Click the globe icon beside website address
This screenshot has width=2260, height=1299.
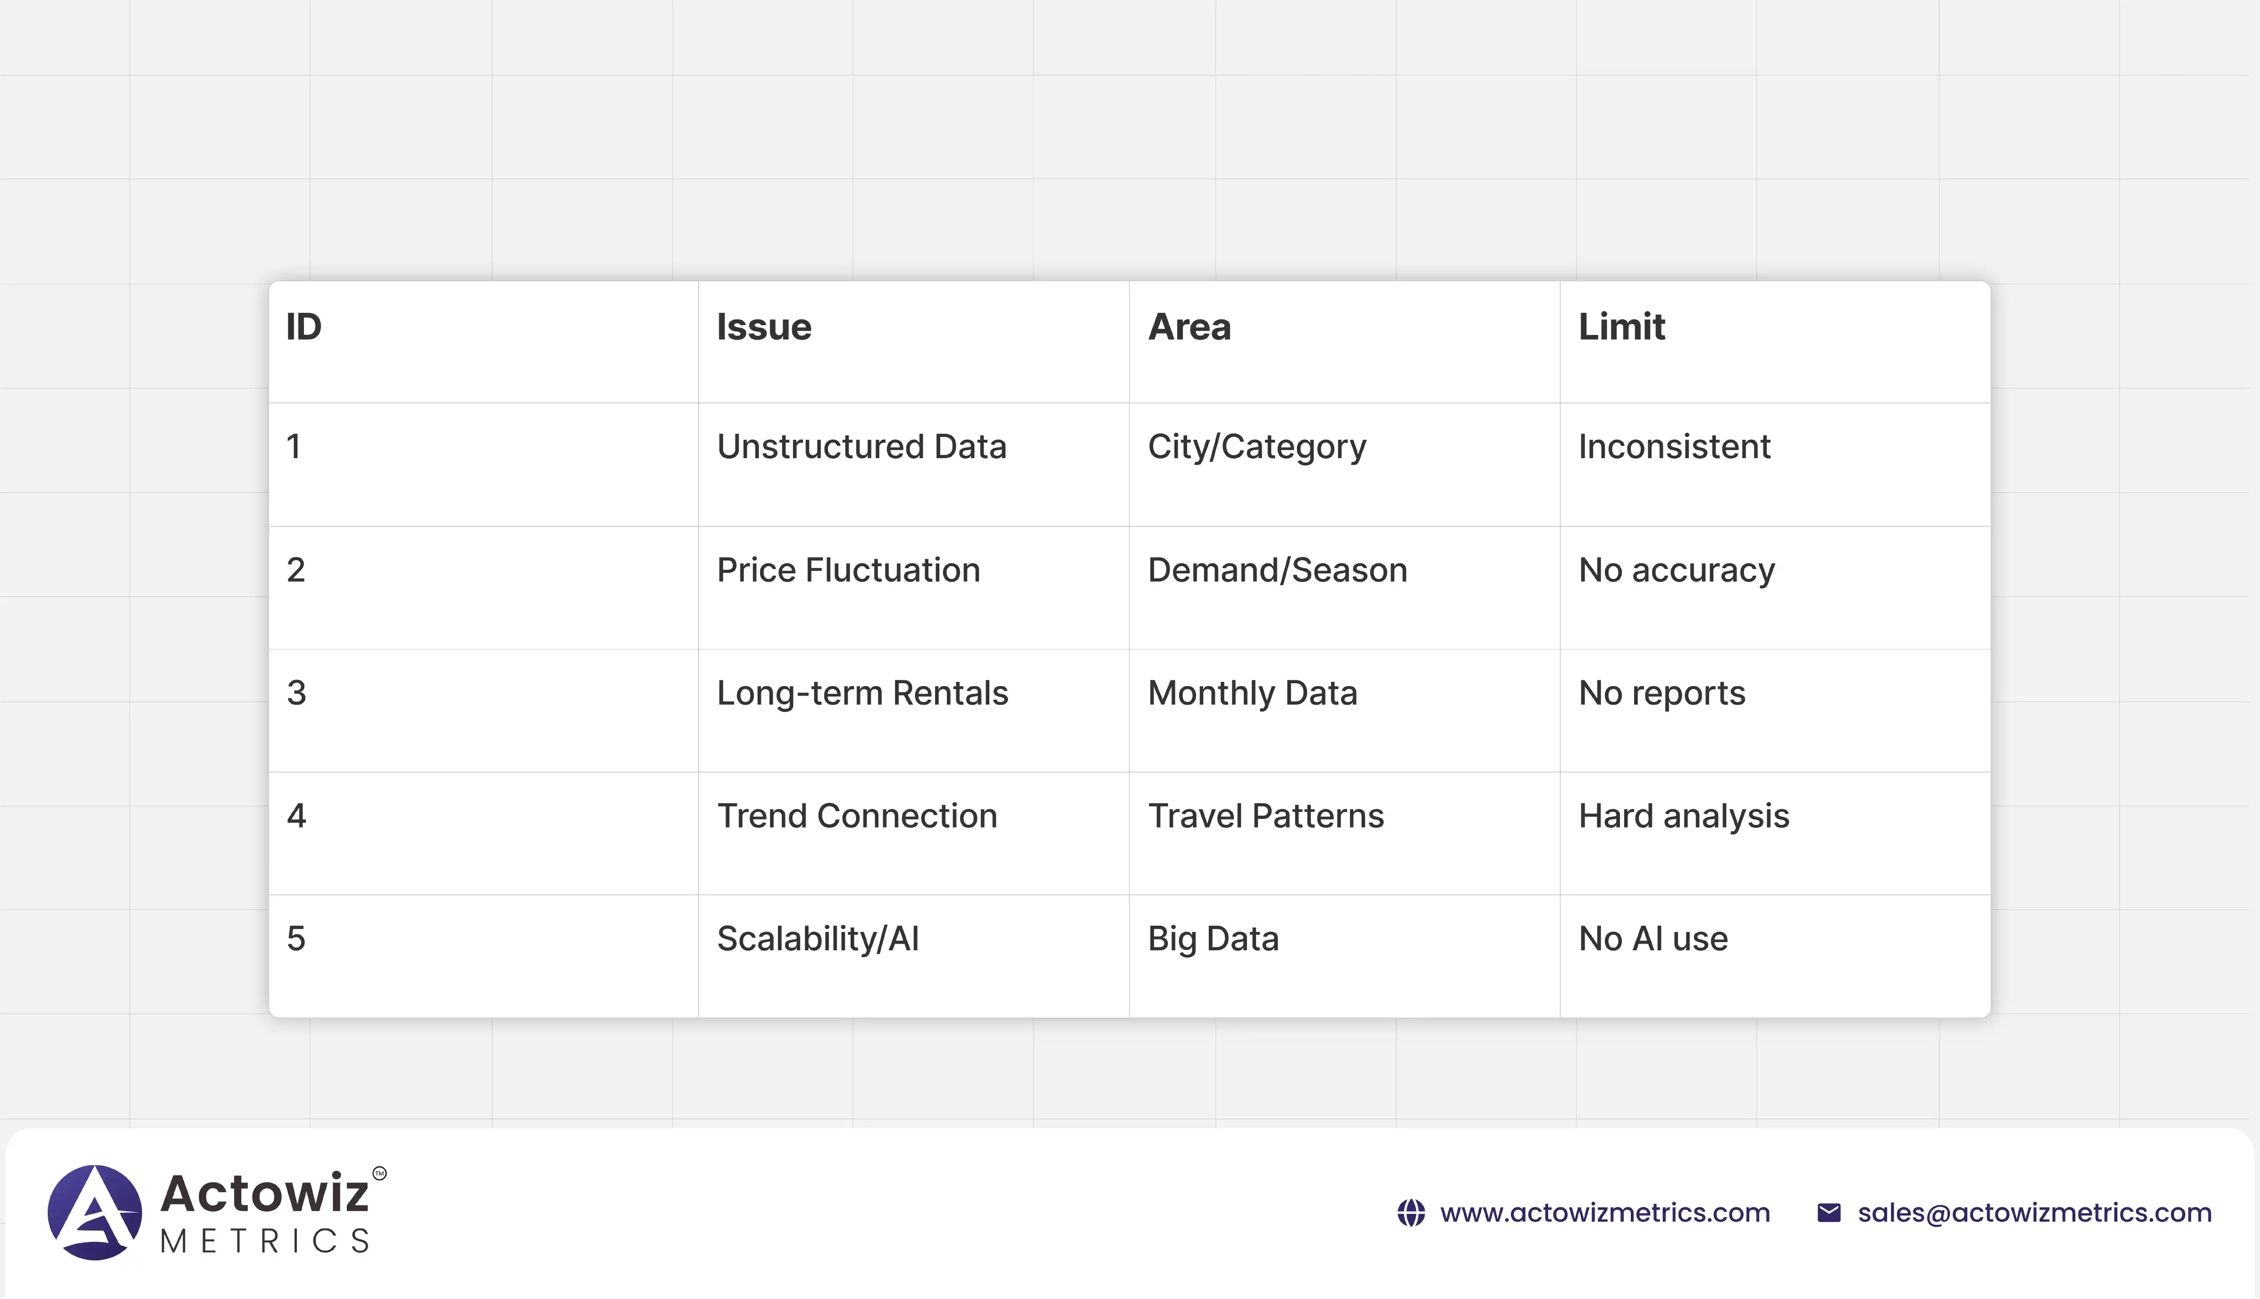coord(1410,1213)
